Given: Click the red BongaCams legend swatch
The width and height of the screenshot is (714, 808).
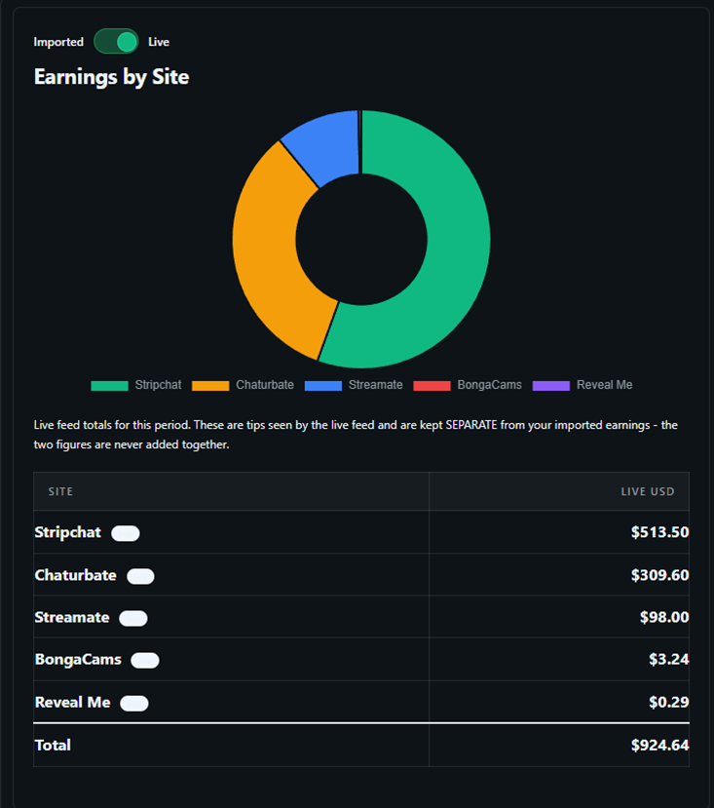Looking at the screenshot, I should 432,385.
